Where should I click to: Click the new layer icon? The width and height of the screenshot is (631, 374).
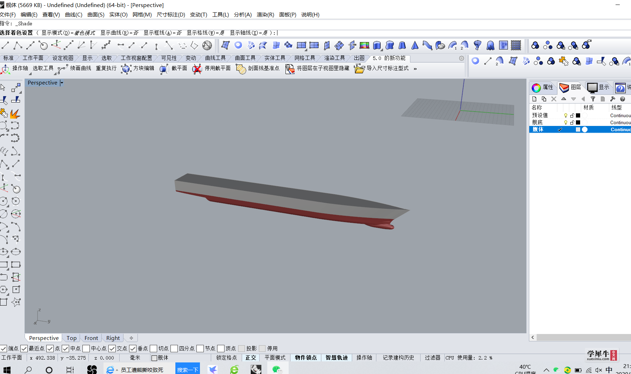pyautogui.click(x=534, y=99)
